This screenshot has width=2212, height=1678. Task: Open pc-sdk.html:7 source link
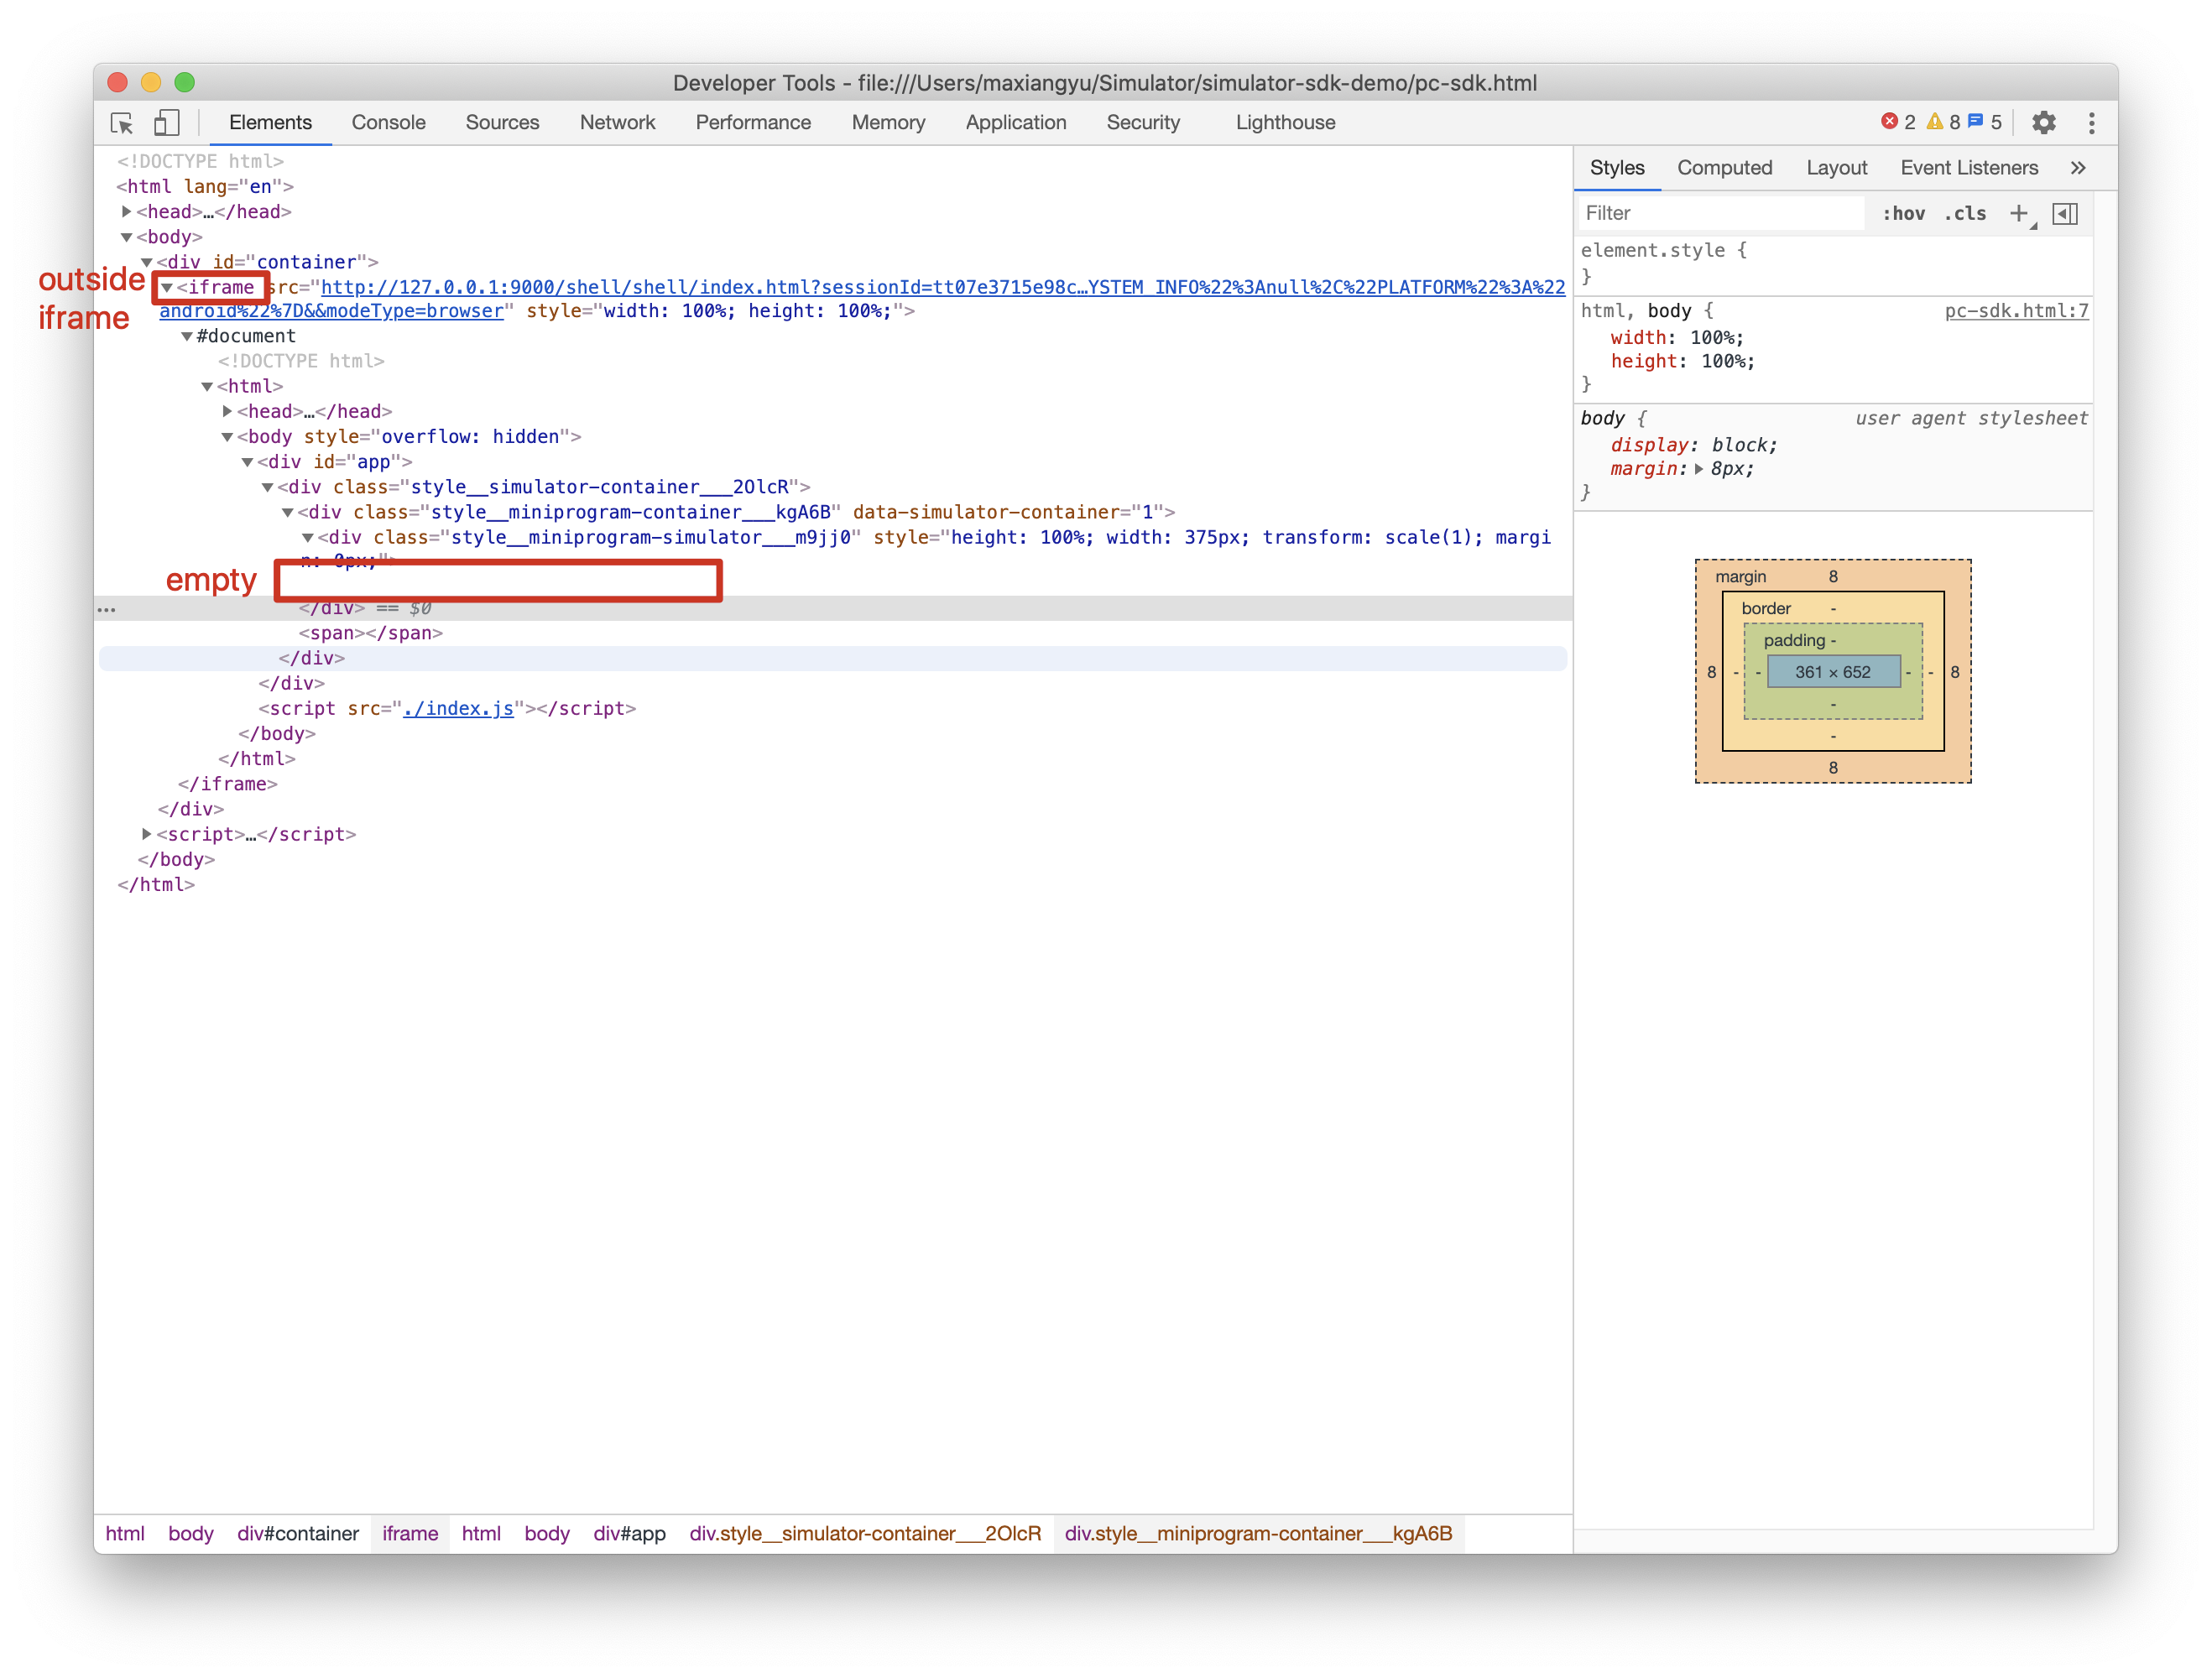pyautogui.click(x=2016, y=311)
